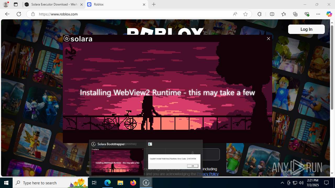The height and width of the screenshot is (188, 335).
Task: Click the scrollbar down arrow
Action: (x=332, y=173)
